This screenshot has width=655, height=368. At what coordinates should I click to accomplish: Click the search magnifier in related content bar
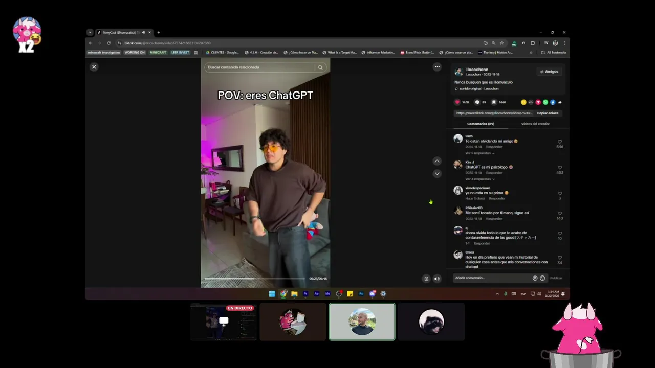(x=320, y=67)
